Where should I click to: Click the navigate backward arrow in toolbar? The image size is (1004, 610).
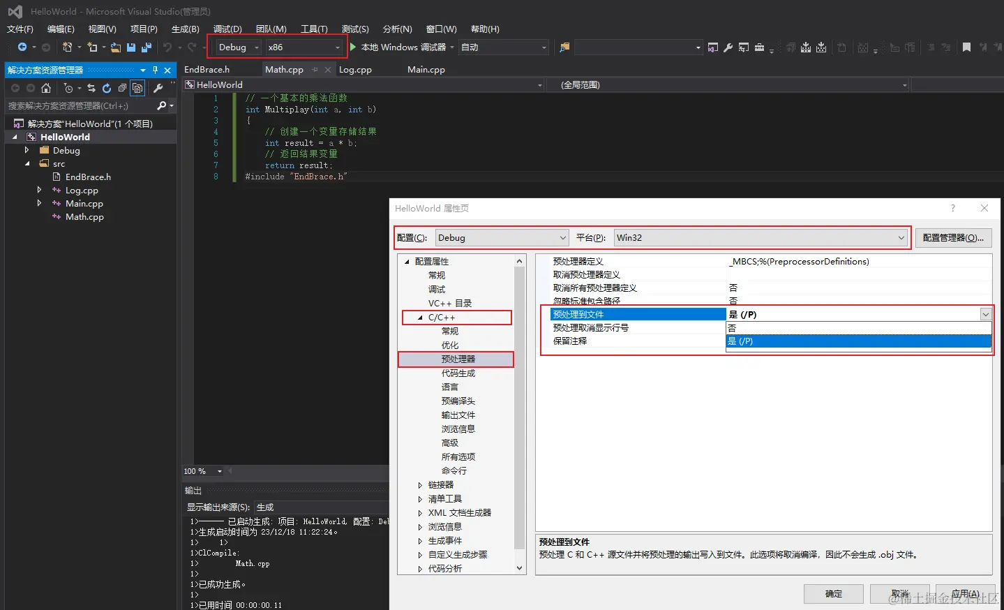(22, 47)
